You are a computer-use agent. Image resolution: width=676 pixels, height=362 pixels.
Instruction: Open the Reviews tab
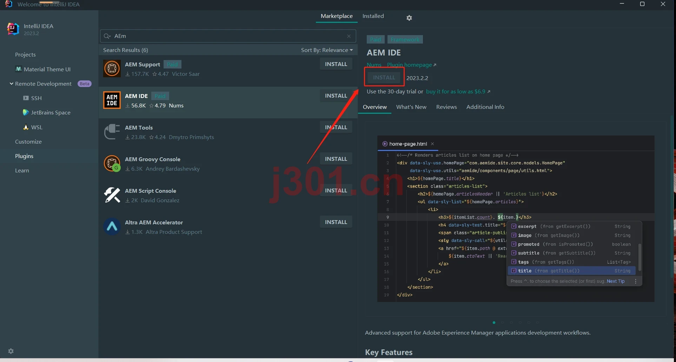446,107
